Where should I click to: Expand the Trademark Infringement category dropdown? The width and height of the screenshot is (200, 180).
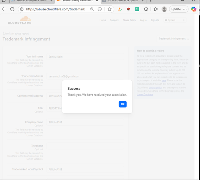click(174, 39)
